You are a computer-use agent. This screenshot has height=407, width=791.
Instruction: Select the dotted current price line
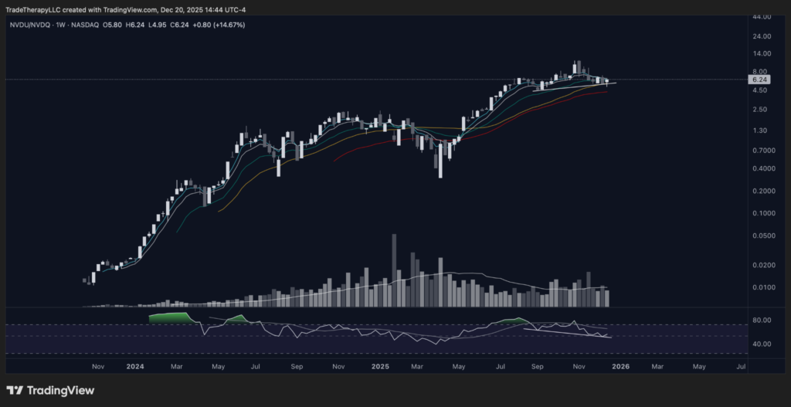309,80
